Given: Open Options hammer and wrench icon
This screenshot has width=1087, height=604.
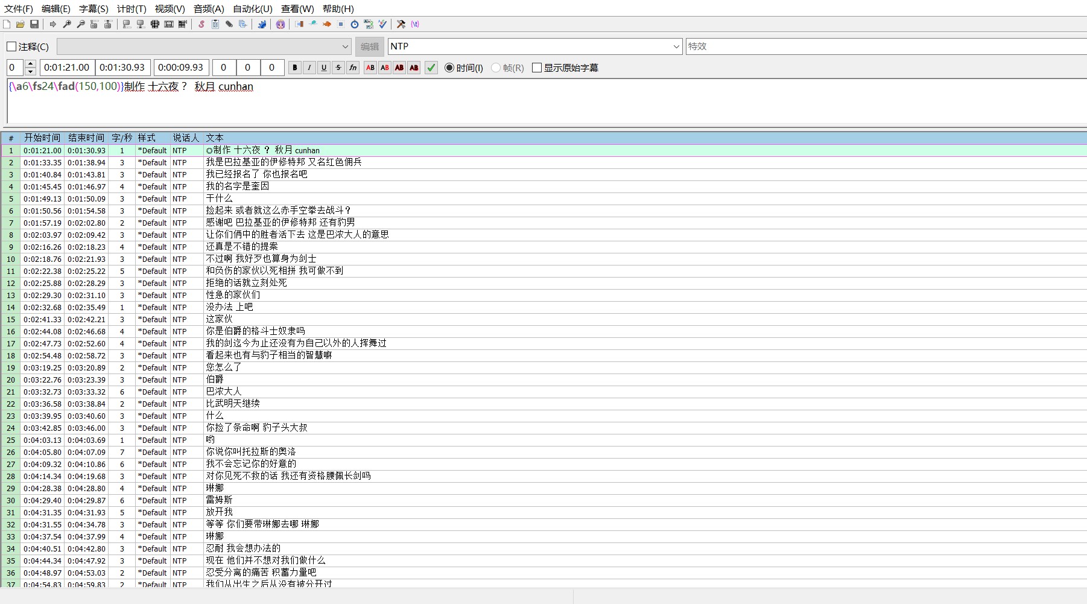Looking at the screenshot, I should [x=401, y=24].
